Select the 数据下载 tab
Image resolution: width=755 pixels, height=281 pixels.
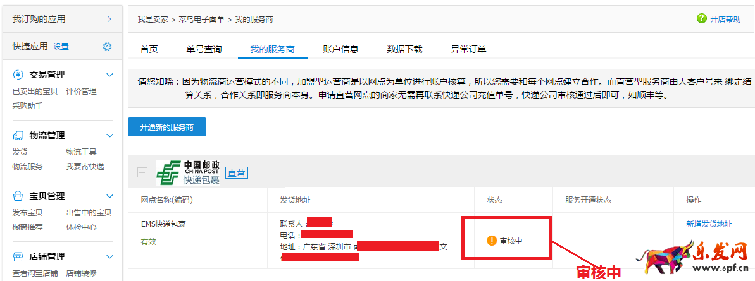point(404,49)
